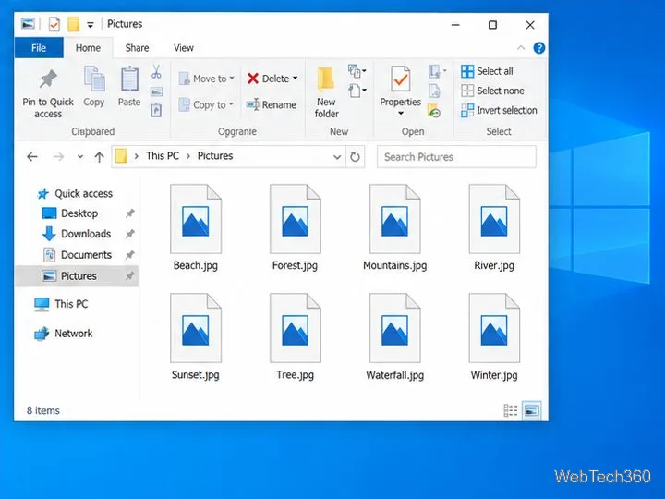Open Documents in navigation pane

tap(78, 255)
